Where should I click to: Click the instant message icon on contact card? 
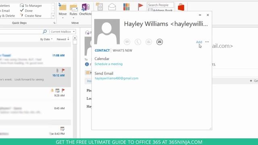point(127,42)
